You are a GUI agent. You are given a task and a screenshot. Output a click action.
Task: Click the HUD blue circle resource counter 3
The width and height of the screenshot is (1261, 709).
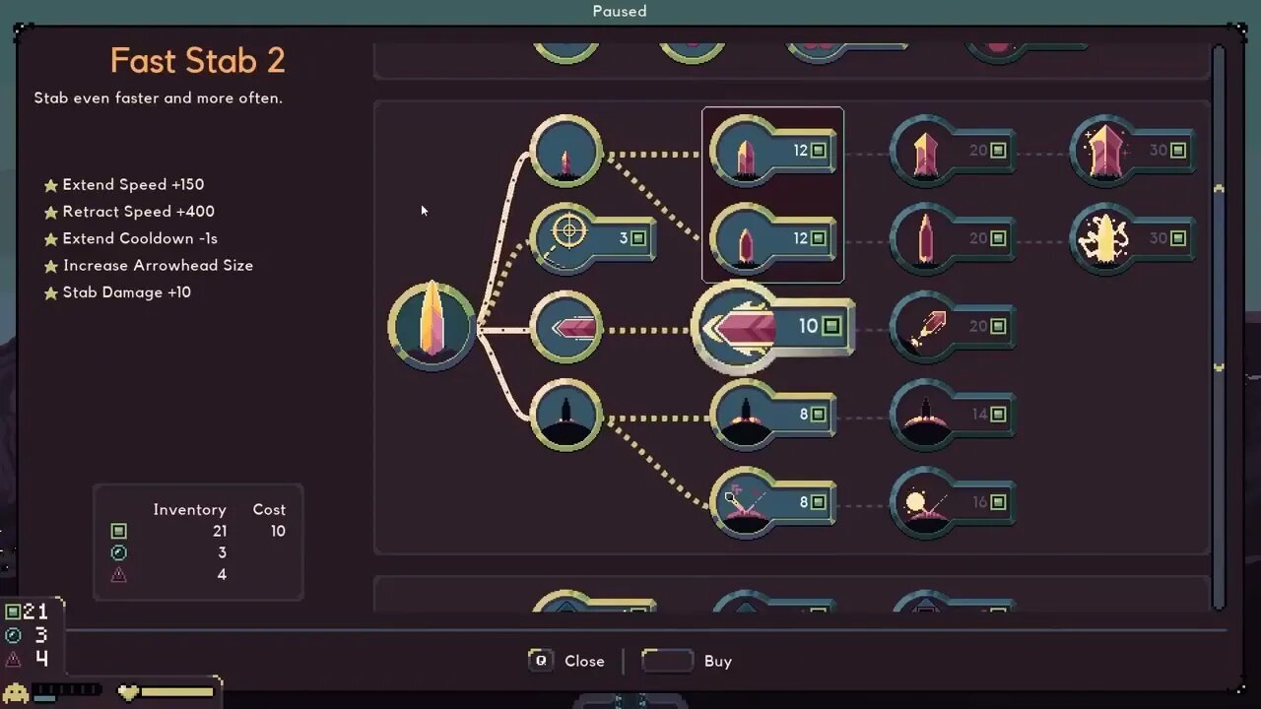(28, 635)
